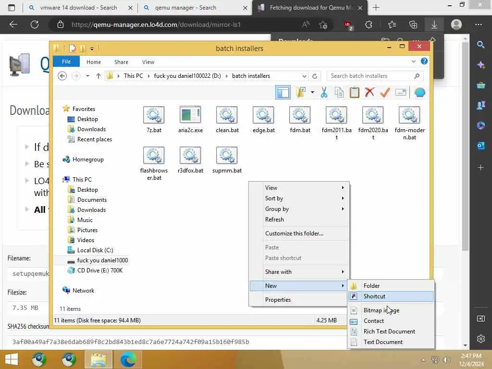Open recent locations dropdown arrow

87,76
